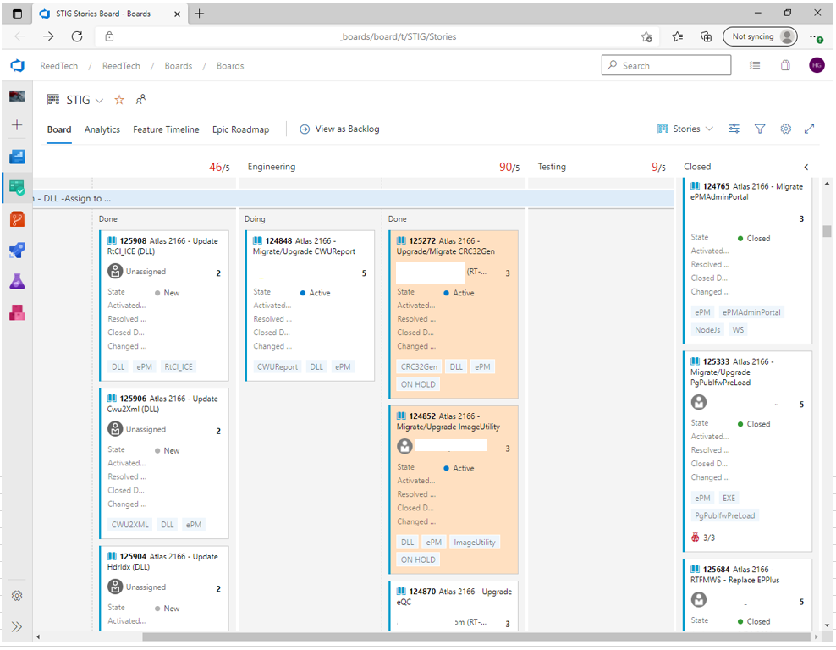Screen dimensions: 836x650
Task: Collapse the Closed column chevron
Action: point(806,167)
